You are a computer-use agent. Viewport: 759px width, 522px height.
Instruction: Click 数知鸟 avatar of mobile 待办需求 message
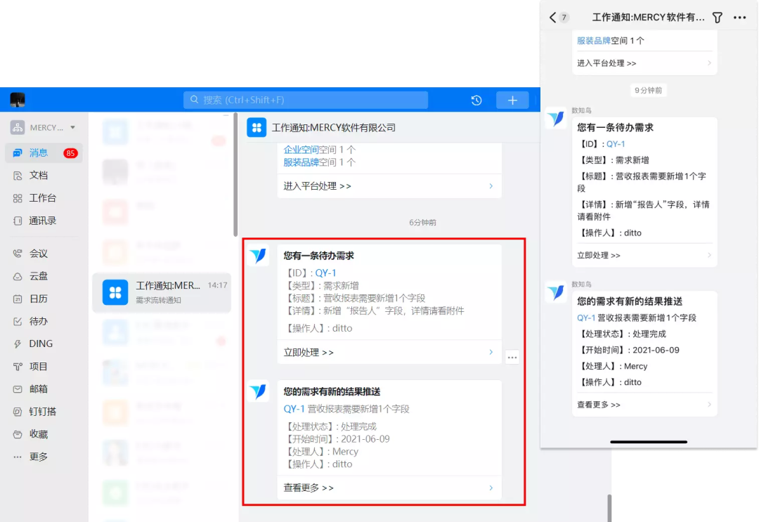point(556,118)
